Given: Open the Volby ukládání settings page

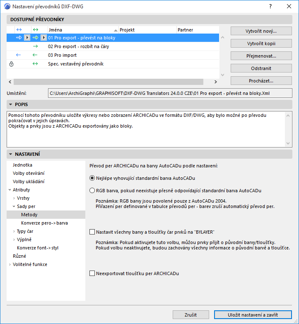Looking at the screenshot, I should tap(29, 181).
